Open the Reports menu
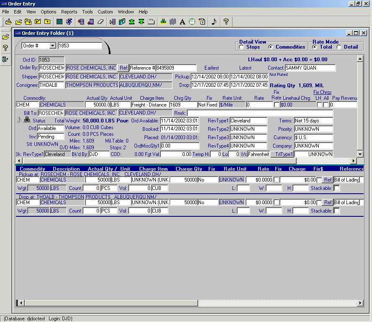 69,12
